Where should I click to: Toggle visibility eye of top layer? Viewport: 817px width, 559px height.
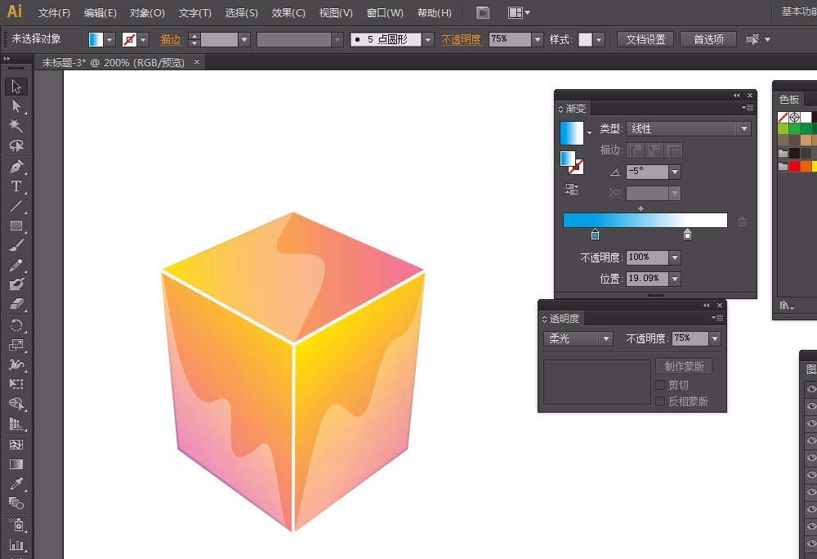811,389
